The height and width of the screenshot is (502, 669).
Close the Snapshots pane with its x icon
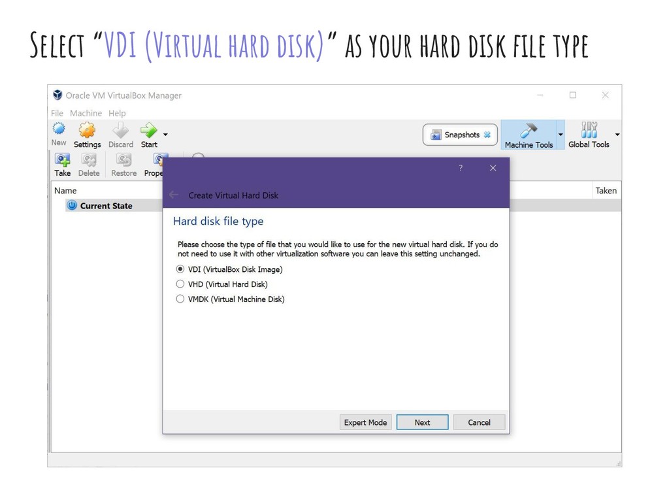pyautogui.click(x=487, y=135)
